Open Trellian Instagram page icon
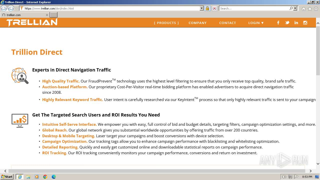 (305, 23)
